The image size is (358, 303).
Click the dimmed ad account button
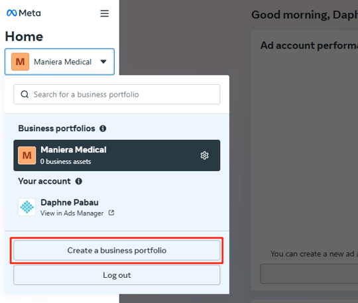point(309,274)
